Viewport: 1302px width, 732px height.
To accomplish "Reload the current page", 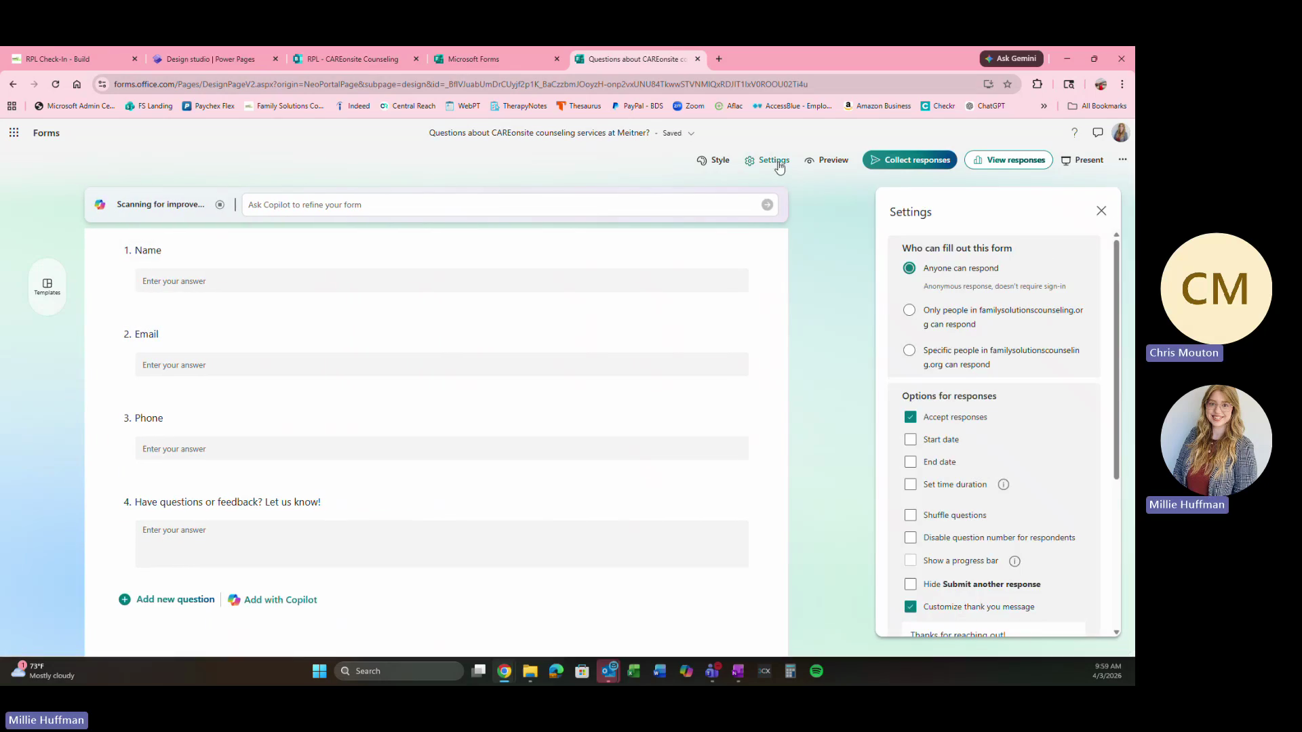I will click(56, 84).
